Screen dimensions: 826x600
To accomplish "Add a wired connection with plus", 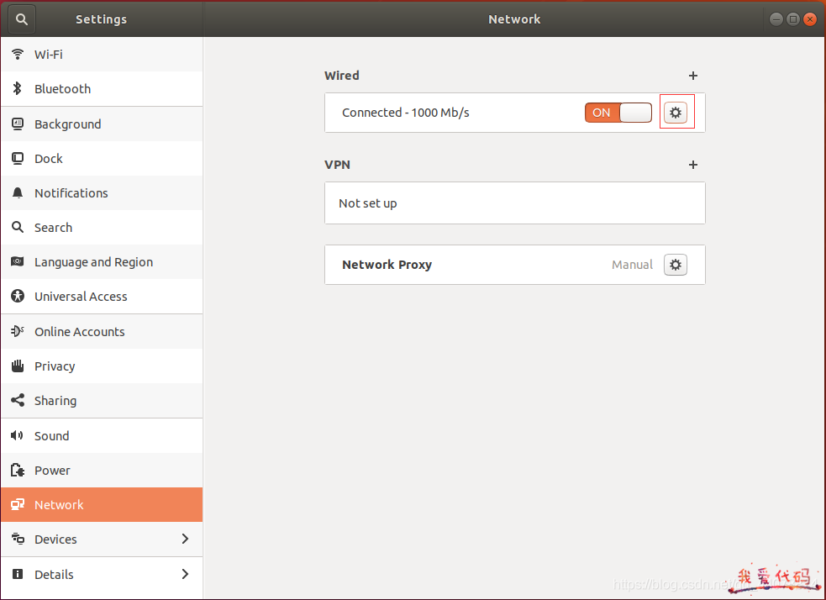I will pyautogui.click(x=692, y=76).
